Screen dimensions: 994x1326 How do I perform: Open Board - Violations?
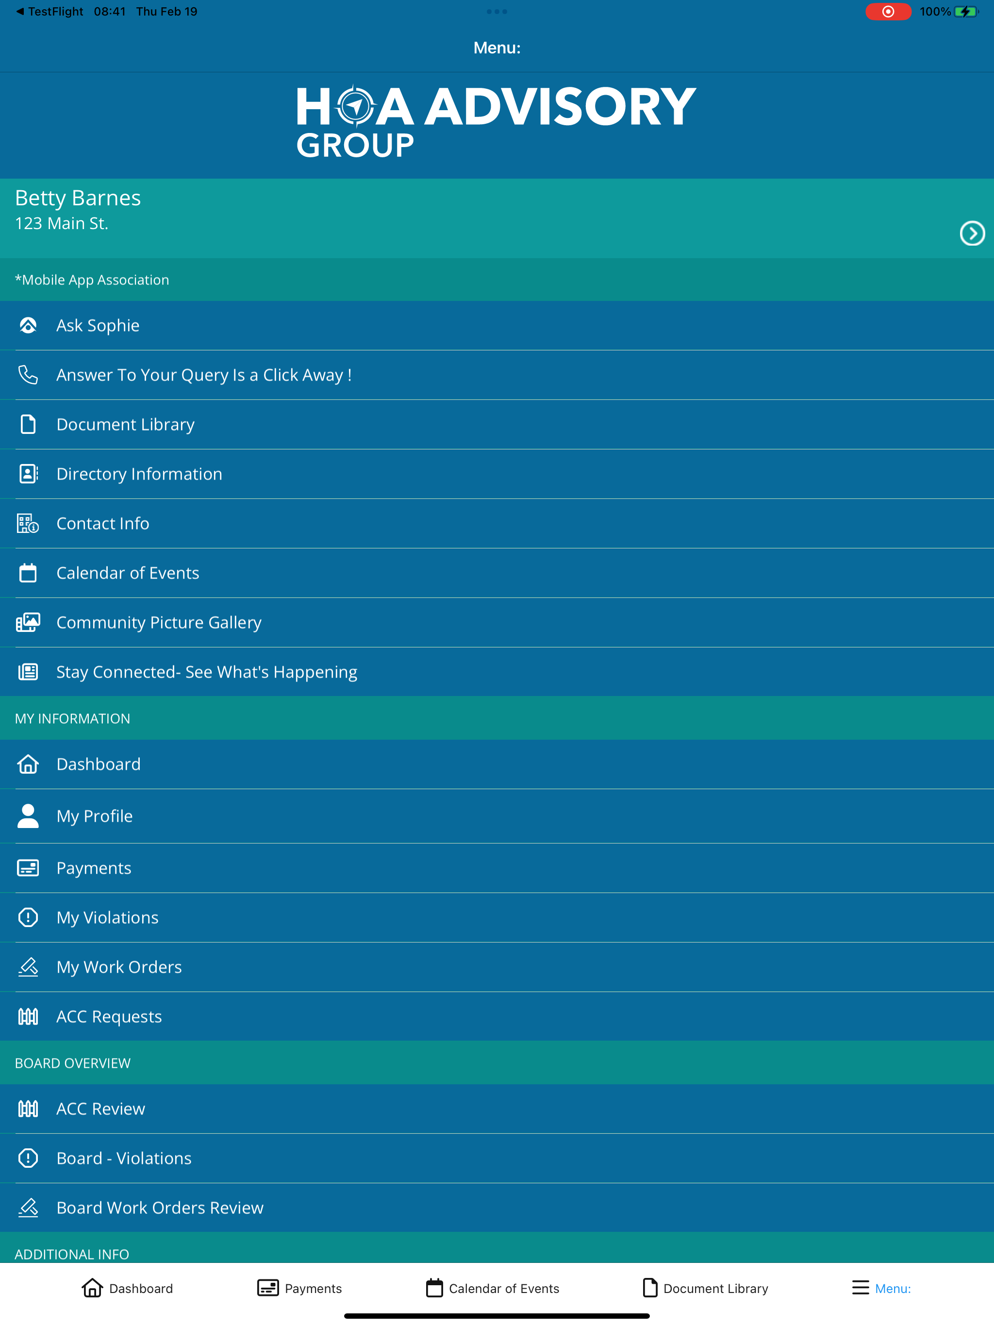click(497, 1158)
